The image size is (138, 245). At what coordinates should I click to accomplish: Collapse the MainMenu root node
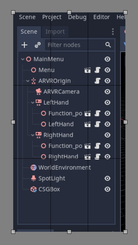23,59
